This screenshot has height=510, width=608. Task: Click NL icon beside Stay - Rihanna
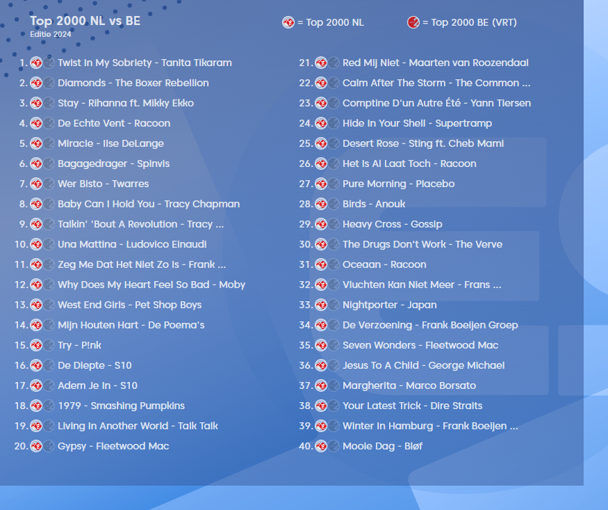point(36,103)
